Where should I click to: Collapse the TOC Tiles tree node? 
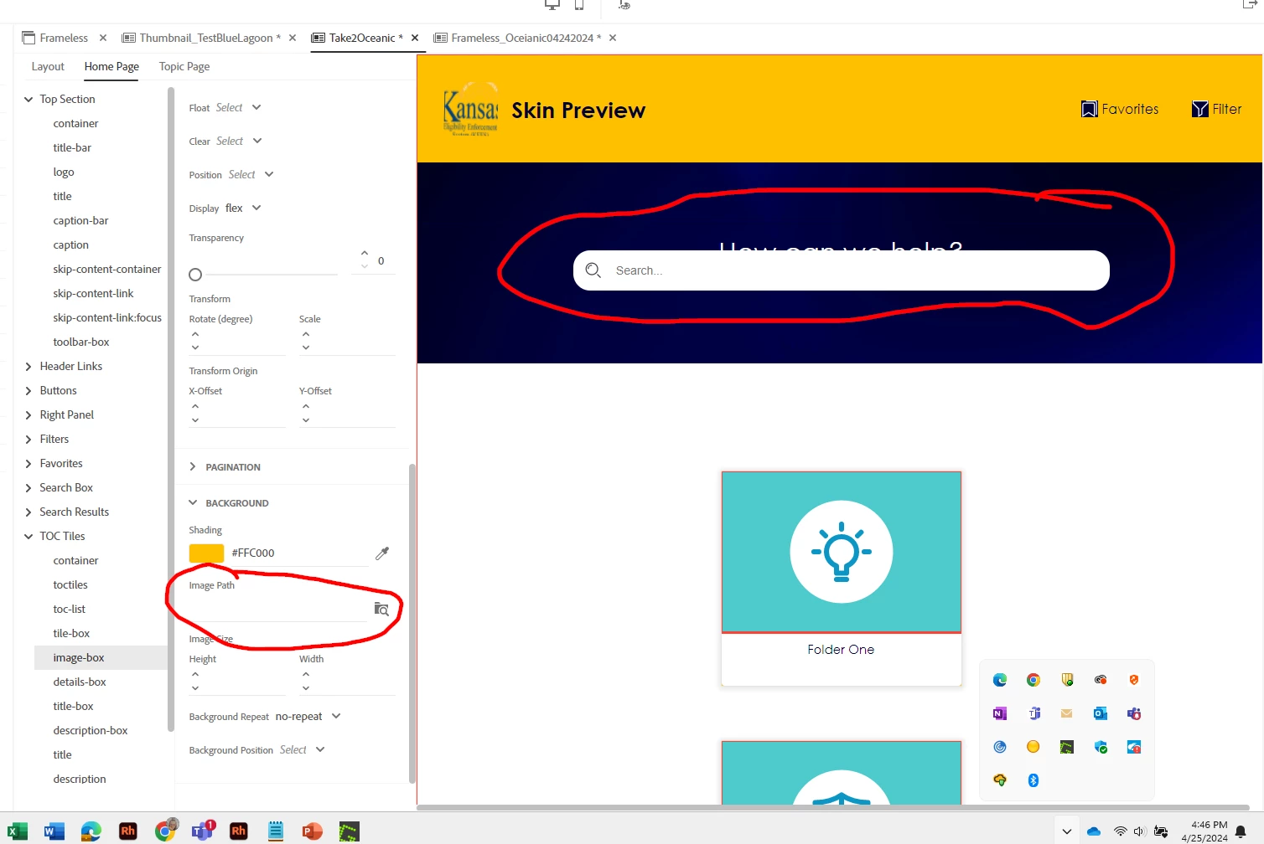[28, 536]
